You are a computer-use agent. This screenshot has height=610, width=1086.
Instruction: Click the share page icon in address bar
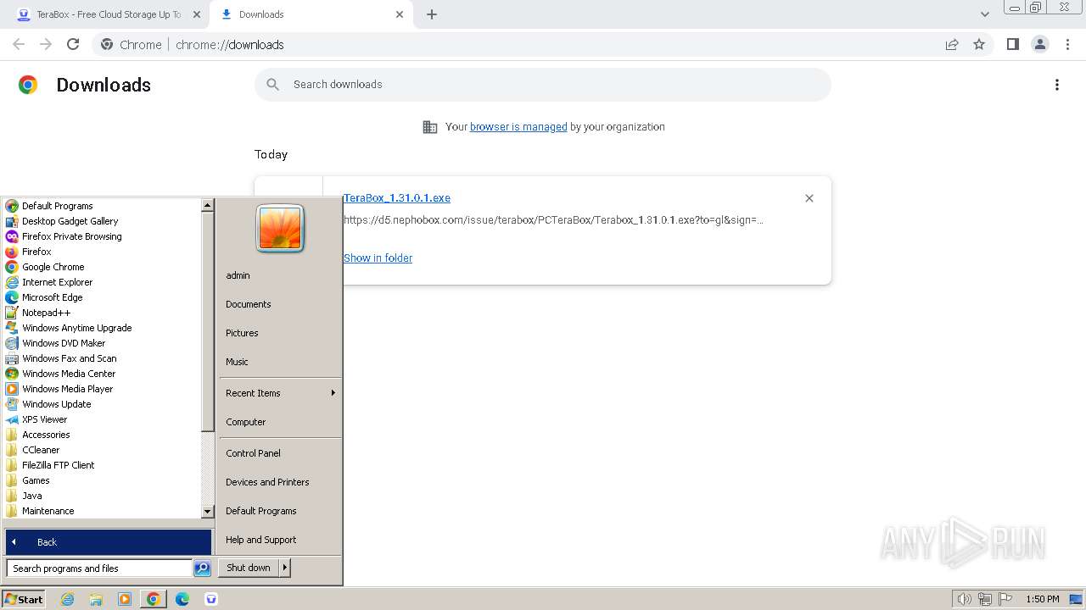(952, 44)
